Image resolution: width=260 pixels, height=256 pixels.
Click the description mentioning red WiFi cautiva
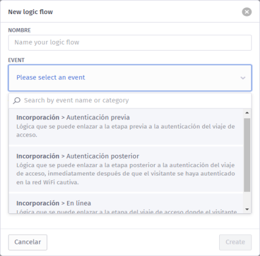tap(126, 174)
